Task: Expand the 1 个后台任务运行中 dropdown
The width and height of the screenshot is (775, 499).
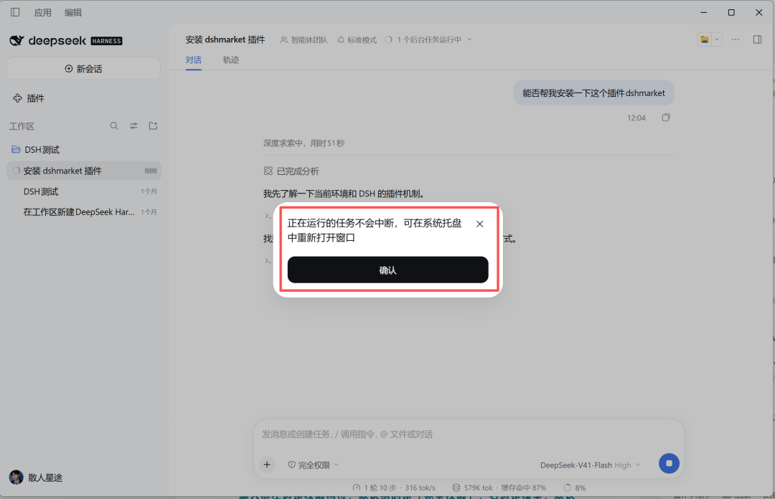Action: tap(428, 39)
